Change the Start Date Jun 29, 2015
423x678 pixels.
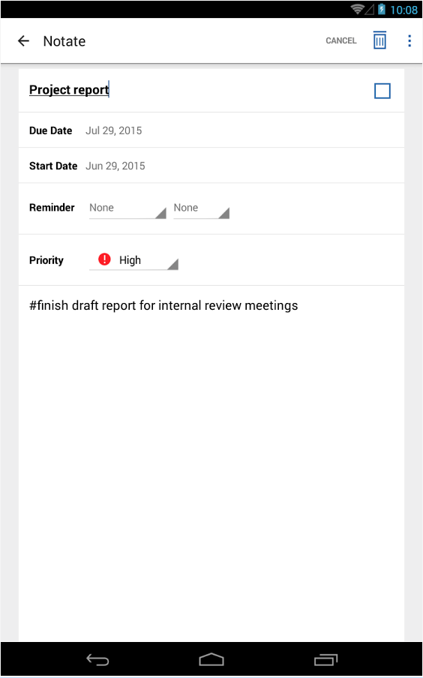click(115, 166)
